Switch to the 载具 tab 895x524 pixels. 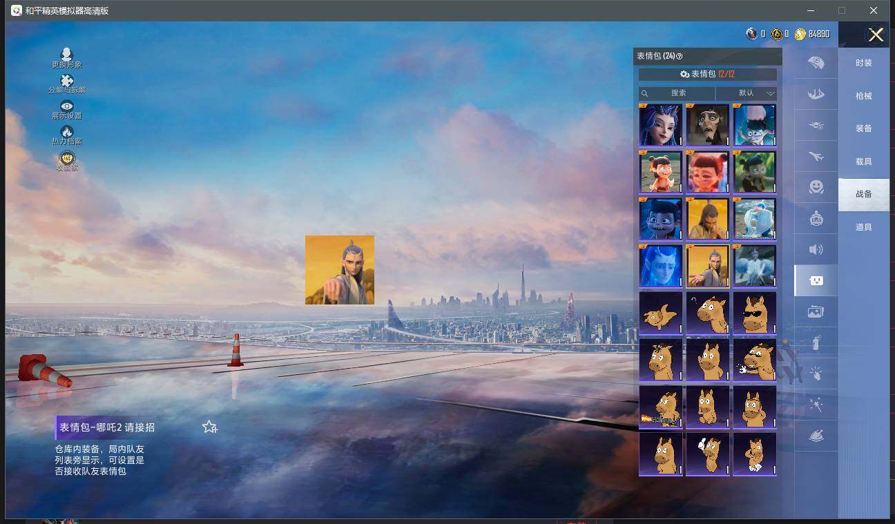pyautogui.click(x=864, y=162)
